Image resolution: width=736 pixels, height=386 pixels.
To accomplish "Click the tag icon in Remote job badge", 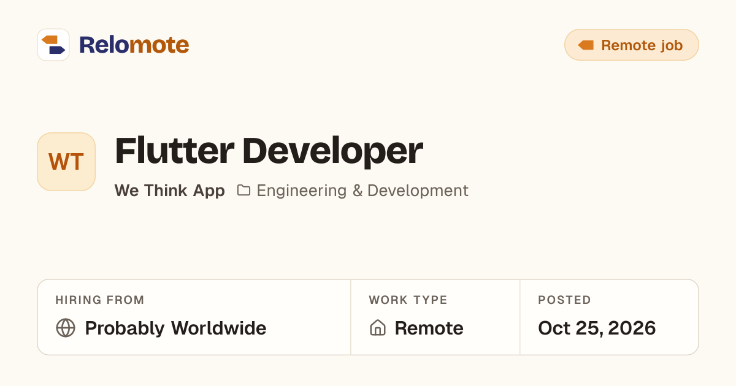I will [586, 45].
